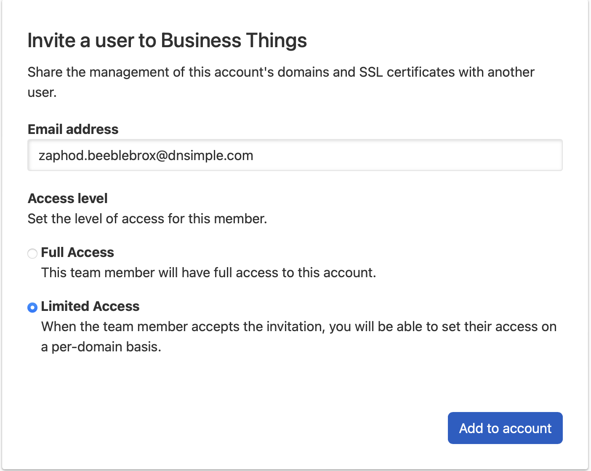Image resolution: width=591 pixels, height=471 pixels.
Task: Click the Full Access description text
Action: pyautogui.click(x=209, y=273)
